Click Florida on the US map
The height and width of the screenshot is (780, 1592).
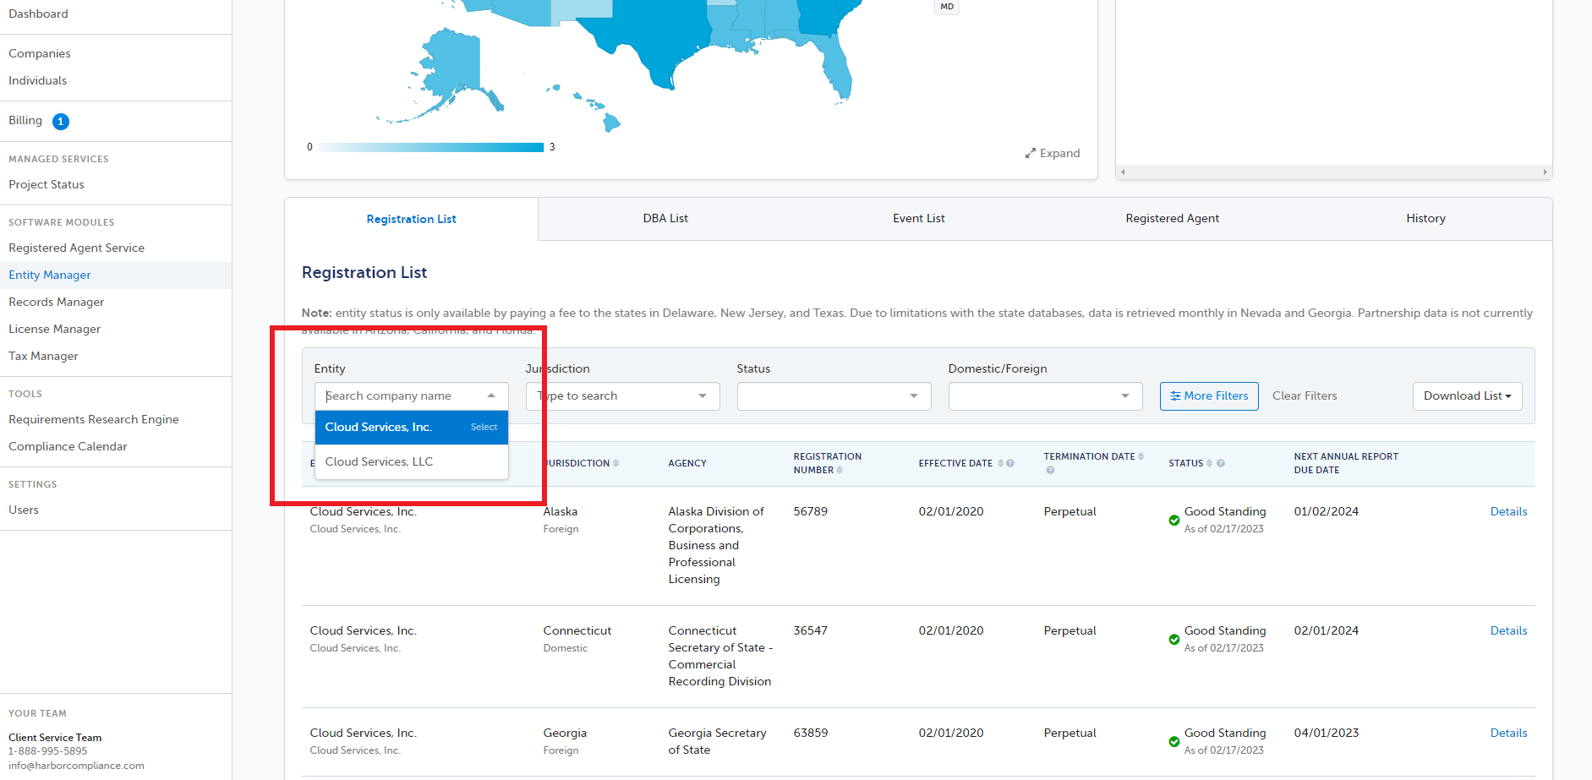837,68
